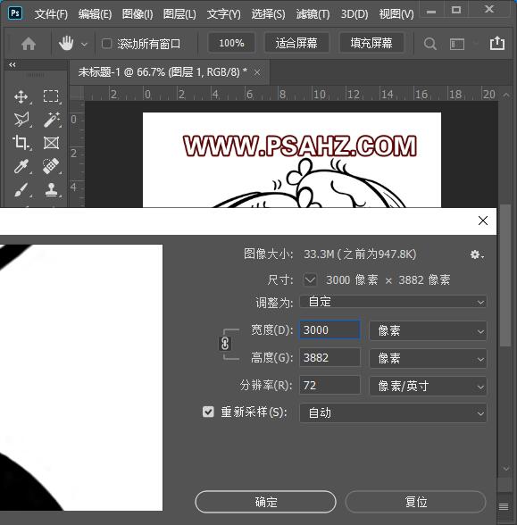Open the 视图(V) menu
This screenshot has height=525, width=517.
coord(396,14)
